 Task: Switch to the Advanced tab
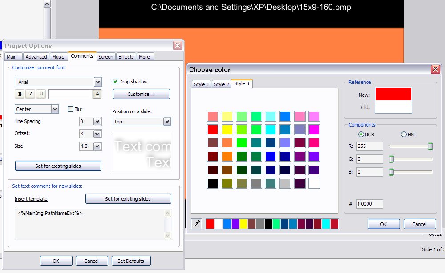[x=36, y=57]
